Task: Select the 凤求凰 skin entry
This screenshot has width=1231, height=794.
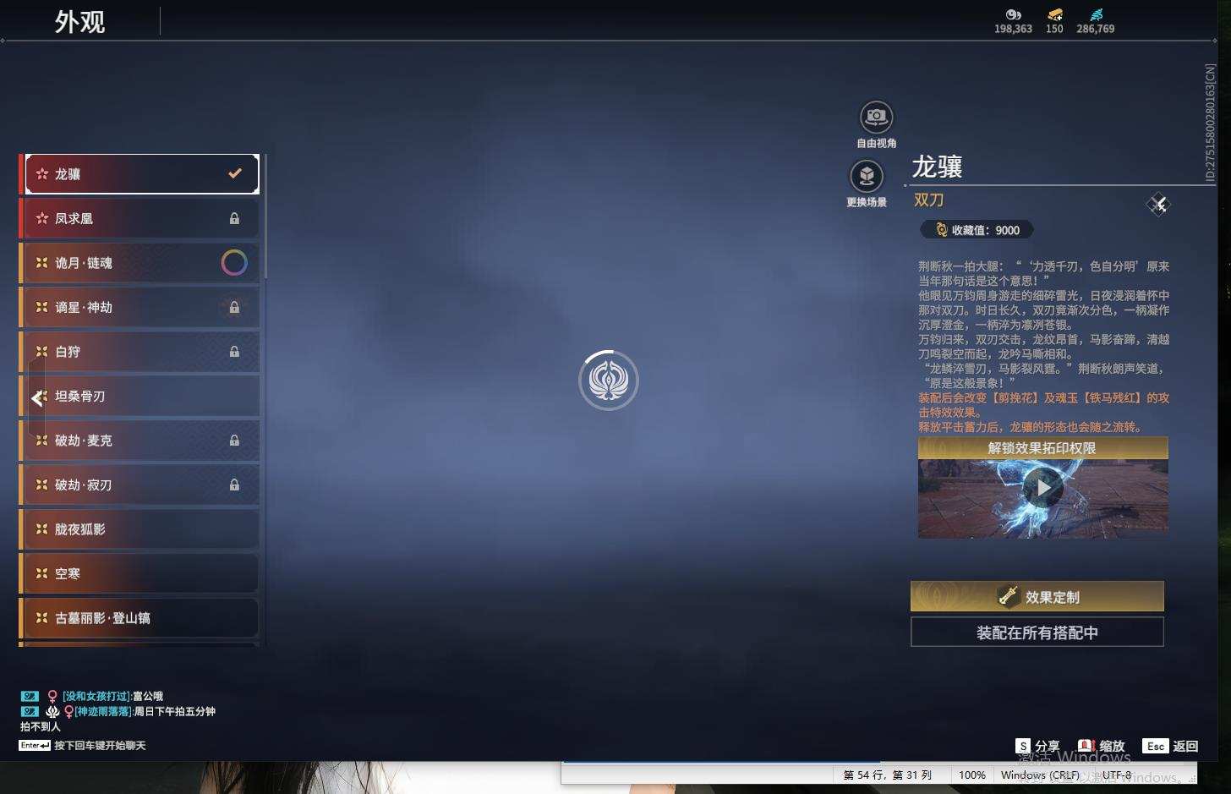Action: point(140,218)
